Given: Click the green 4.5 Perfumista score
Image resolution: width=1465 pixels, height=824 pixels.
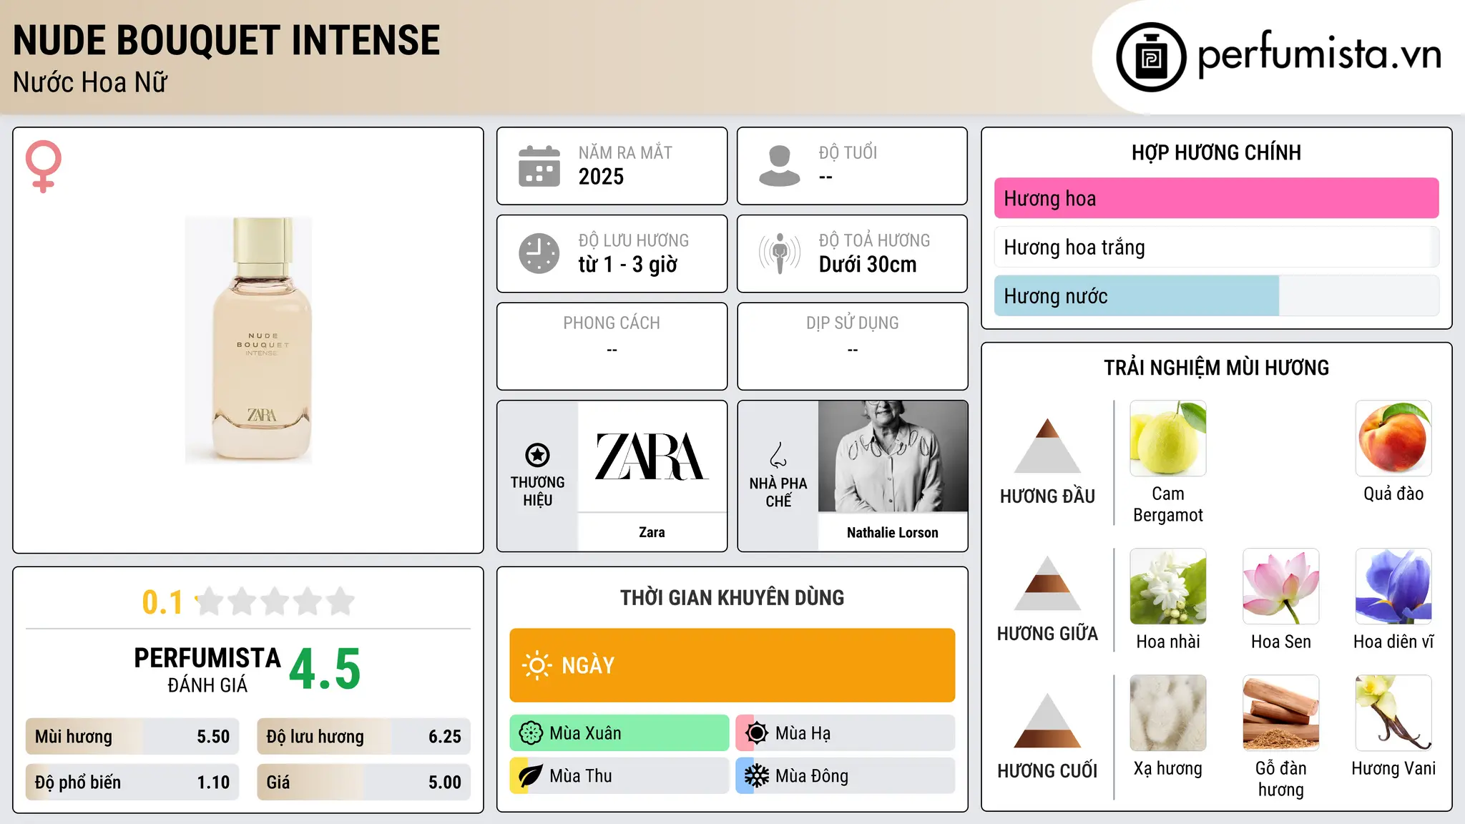Looking at the screenshot, I should (x=325, y=669).
